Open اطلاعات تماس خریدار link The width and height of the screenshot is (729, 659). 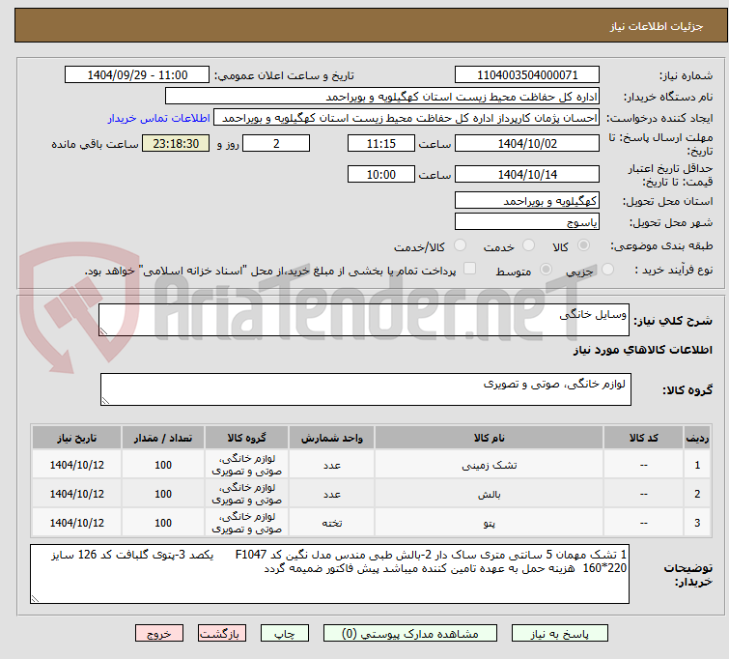(x=159, y=118)
